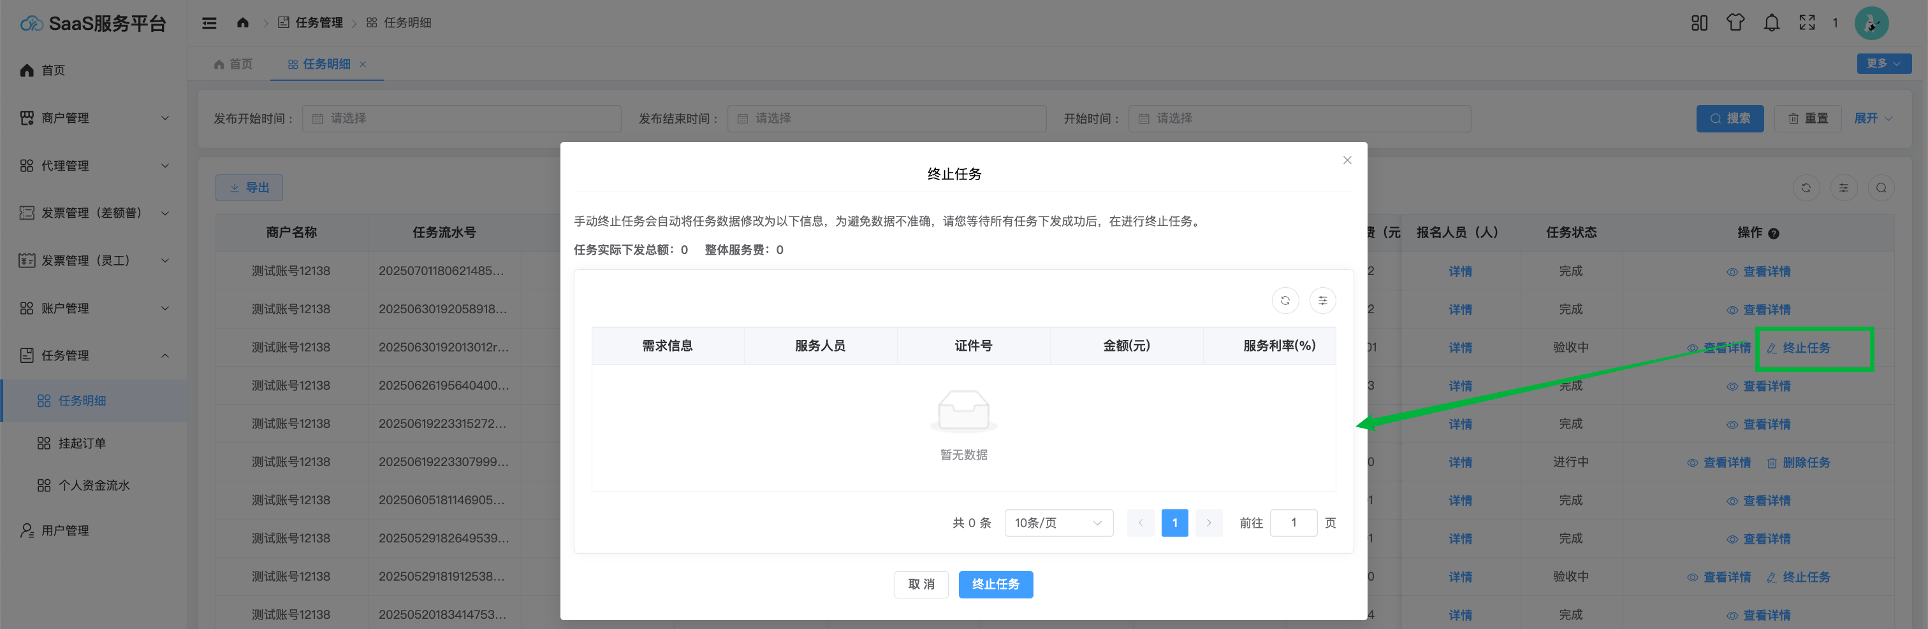The width and height of the screenshot is (1928, 629).
Task: Confirm with the blue 终止任务 button
Action: (995, 584)
